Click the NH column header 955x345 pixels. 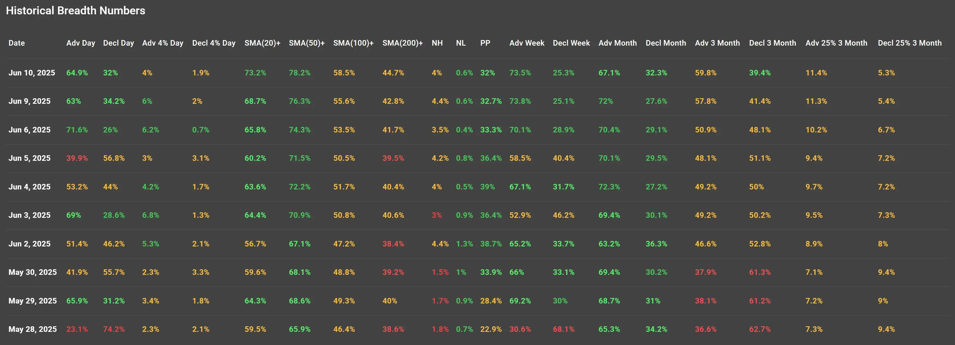coord(437,43)
